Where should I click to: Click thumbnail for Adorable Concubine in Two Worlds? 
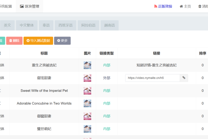coord(87,103)
